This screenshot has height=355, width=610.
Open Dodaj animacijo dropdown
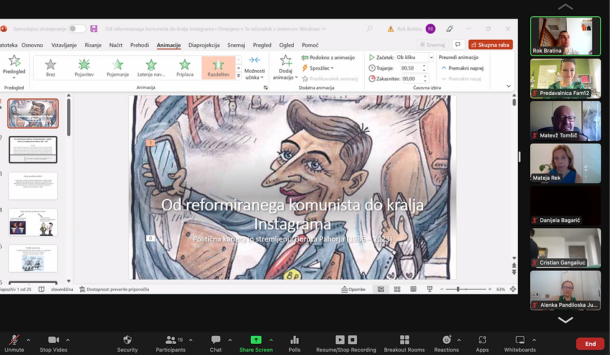(x=285, y=68)
